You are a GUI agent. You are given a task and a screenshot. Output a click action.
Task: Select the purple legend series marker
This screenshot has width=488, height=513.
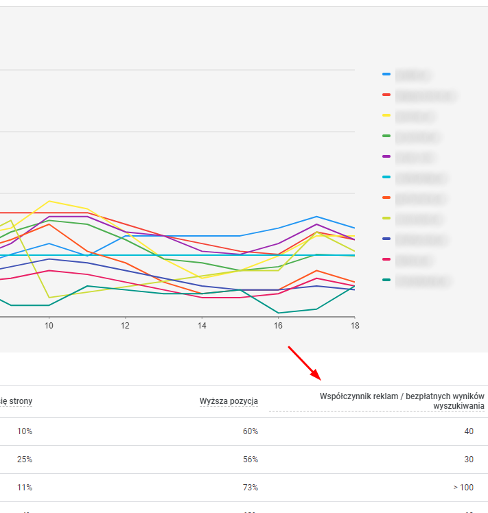(x=386, y=157)
